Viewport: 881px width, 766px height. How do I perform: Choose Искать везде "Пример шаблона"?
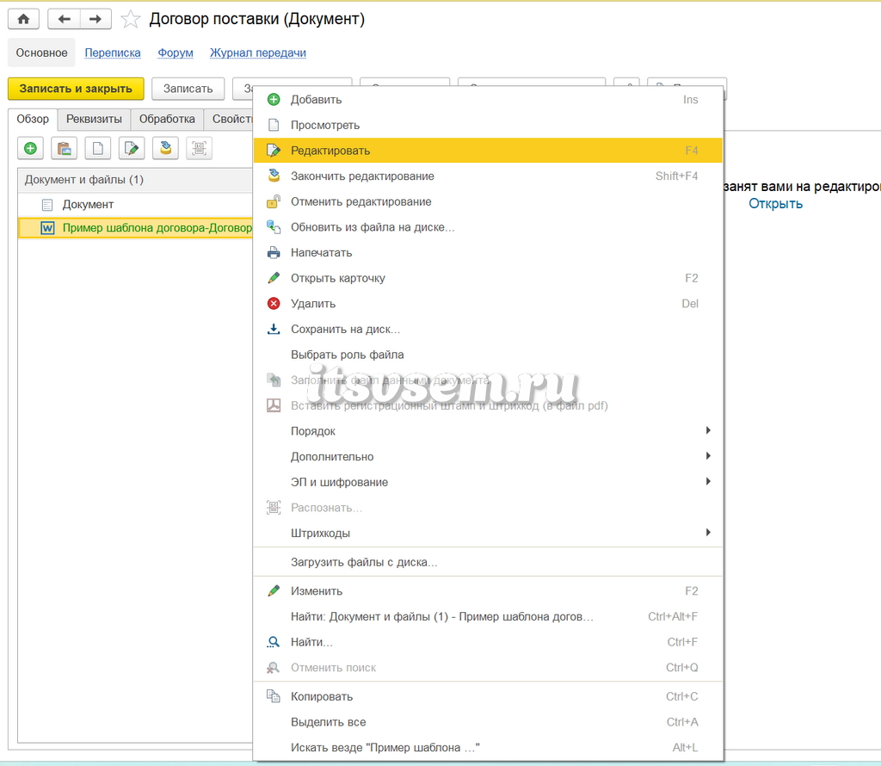488,747
